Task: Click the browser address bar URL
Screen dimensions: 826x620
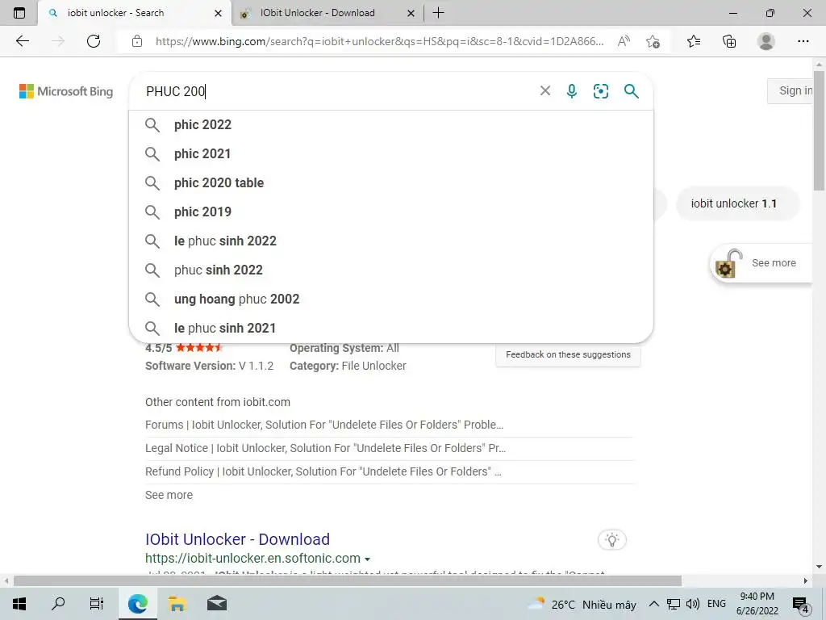Action: point(379,41)
